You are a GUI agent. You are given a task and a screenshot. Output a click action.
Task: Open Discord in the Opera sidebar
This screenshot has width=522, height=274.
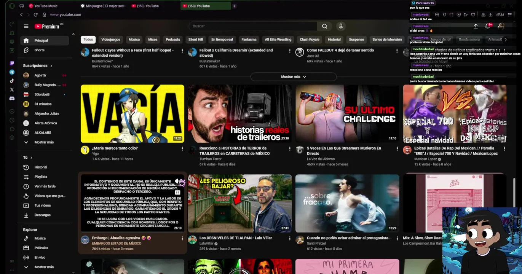pyautogui.click(x=12, y=99)
